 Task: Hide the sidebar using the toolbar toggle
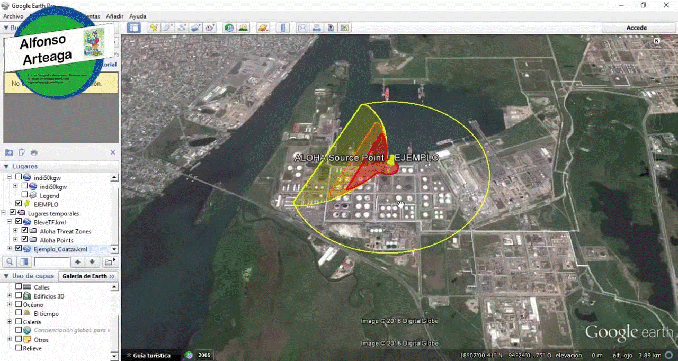click(133, 28)
